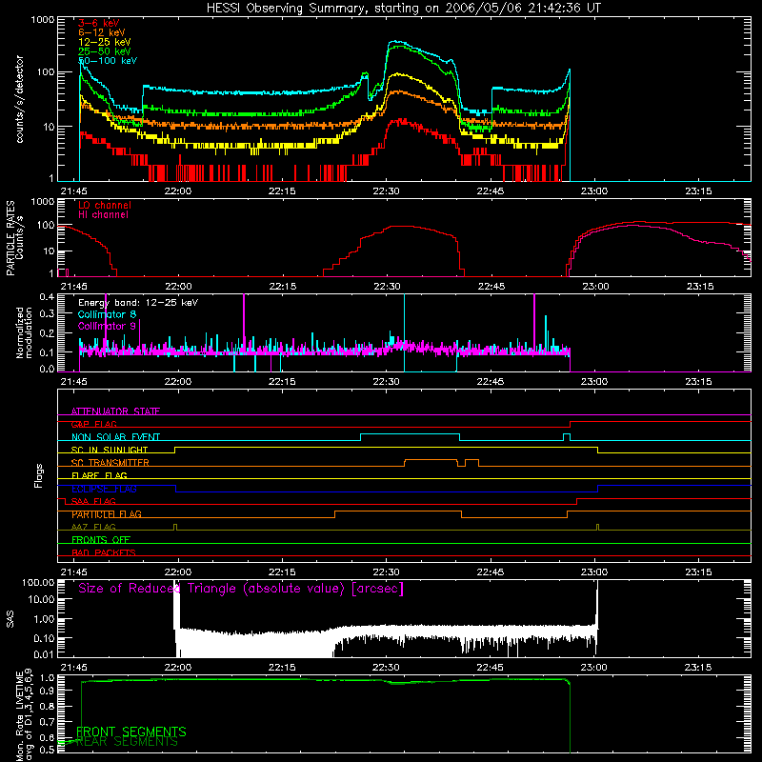Image resolution: width=762 pixels, height=762 pixels.
Task: Click the 'Collimator 9' legend label
Action: tap(107, 326)
